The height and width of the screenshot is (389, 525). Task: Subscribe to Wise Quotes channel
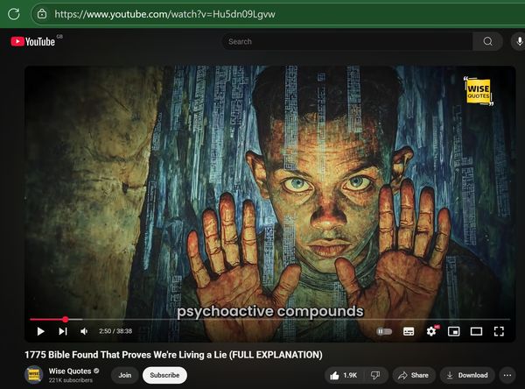pos(164,375)
